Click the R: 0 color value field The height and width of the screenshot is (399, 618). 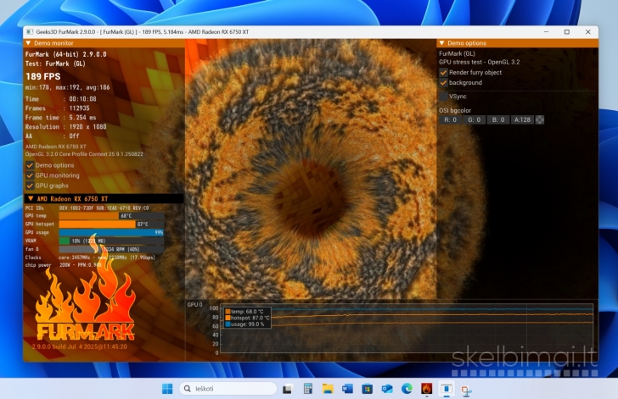450,119
